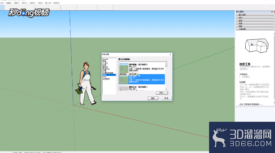Screen dimensions: 275x153
Task: Expand the 材料 tray panel
Action: (x=254, y=18)
